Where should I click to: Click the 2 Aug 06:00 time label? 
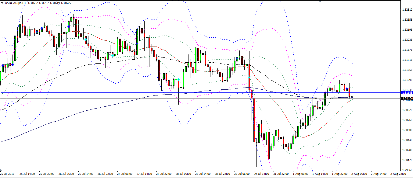359,174
